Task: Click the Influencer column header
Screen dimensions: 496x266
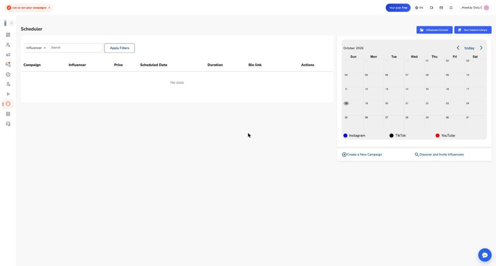Action: tap(77, 65)
